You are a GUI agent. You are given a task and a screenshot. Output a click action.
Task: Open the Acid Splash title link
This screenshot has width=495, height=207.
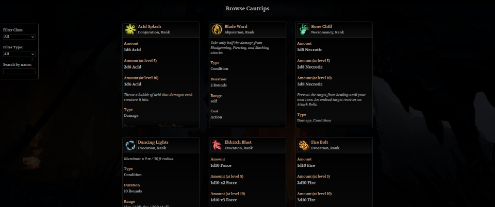pos(150,26)
